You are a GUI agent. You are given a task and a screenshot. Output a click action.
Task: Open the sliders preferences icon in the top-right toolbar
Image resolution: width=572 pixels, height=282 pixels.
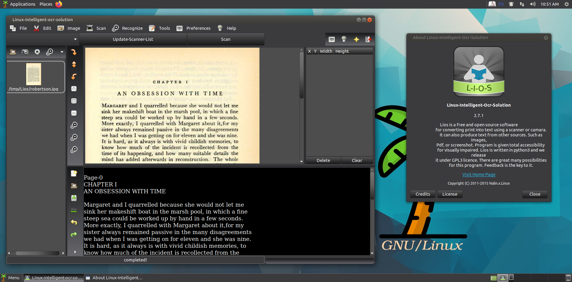coord(332,39)
